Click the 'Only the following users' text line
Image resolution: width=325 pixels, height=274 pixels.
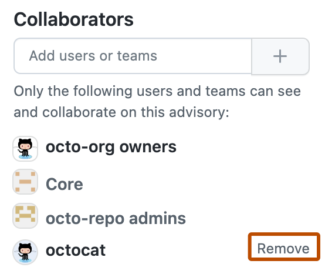tap(157, 91)
